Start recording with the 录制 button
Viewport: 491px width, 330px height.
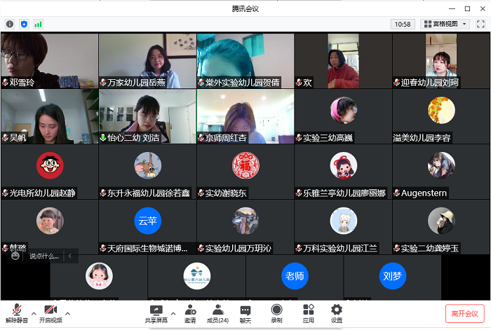point(276,313)
